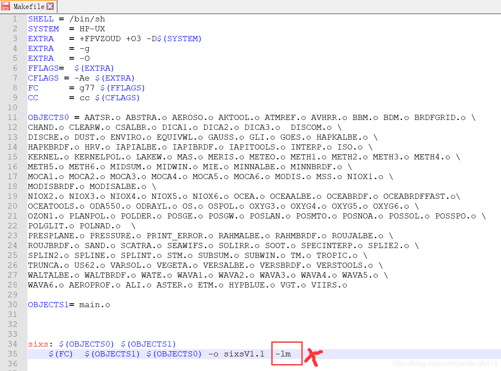
Task: Click 'MINNBRDF.o' on line 16
Action: [x=316, y=167]
